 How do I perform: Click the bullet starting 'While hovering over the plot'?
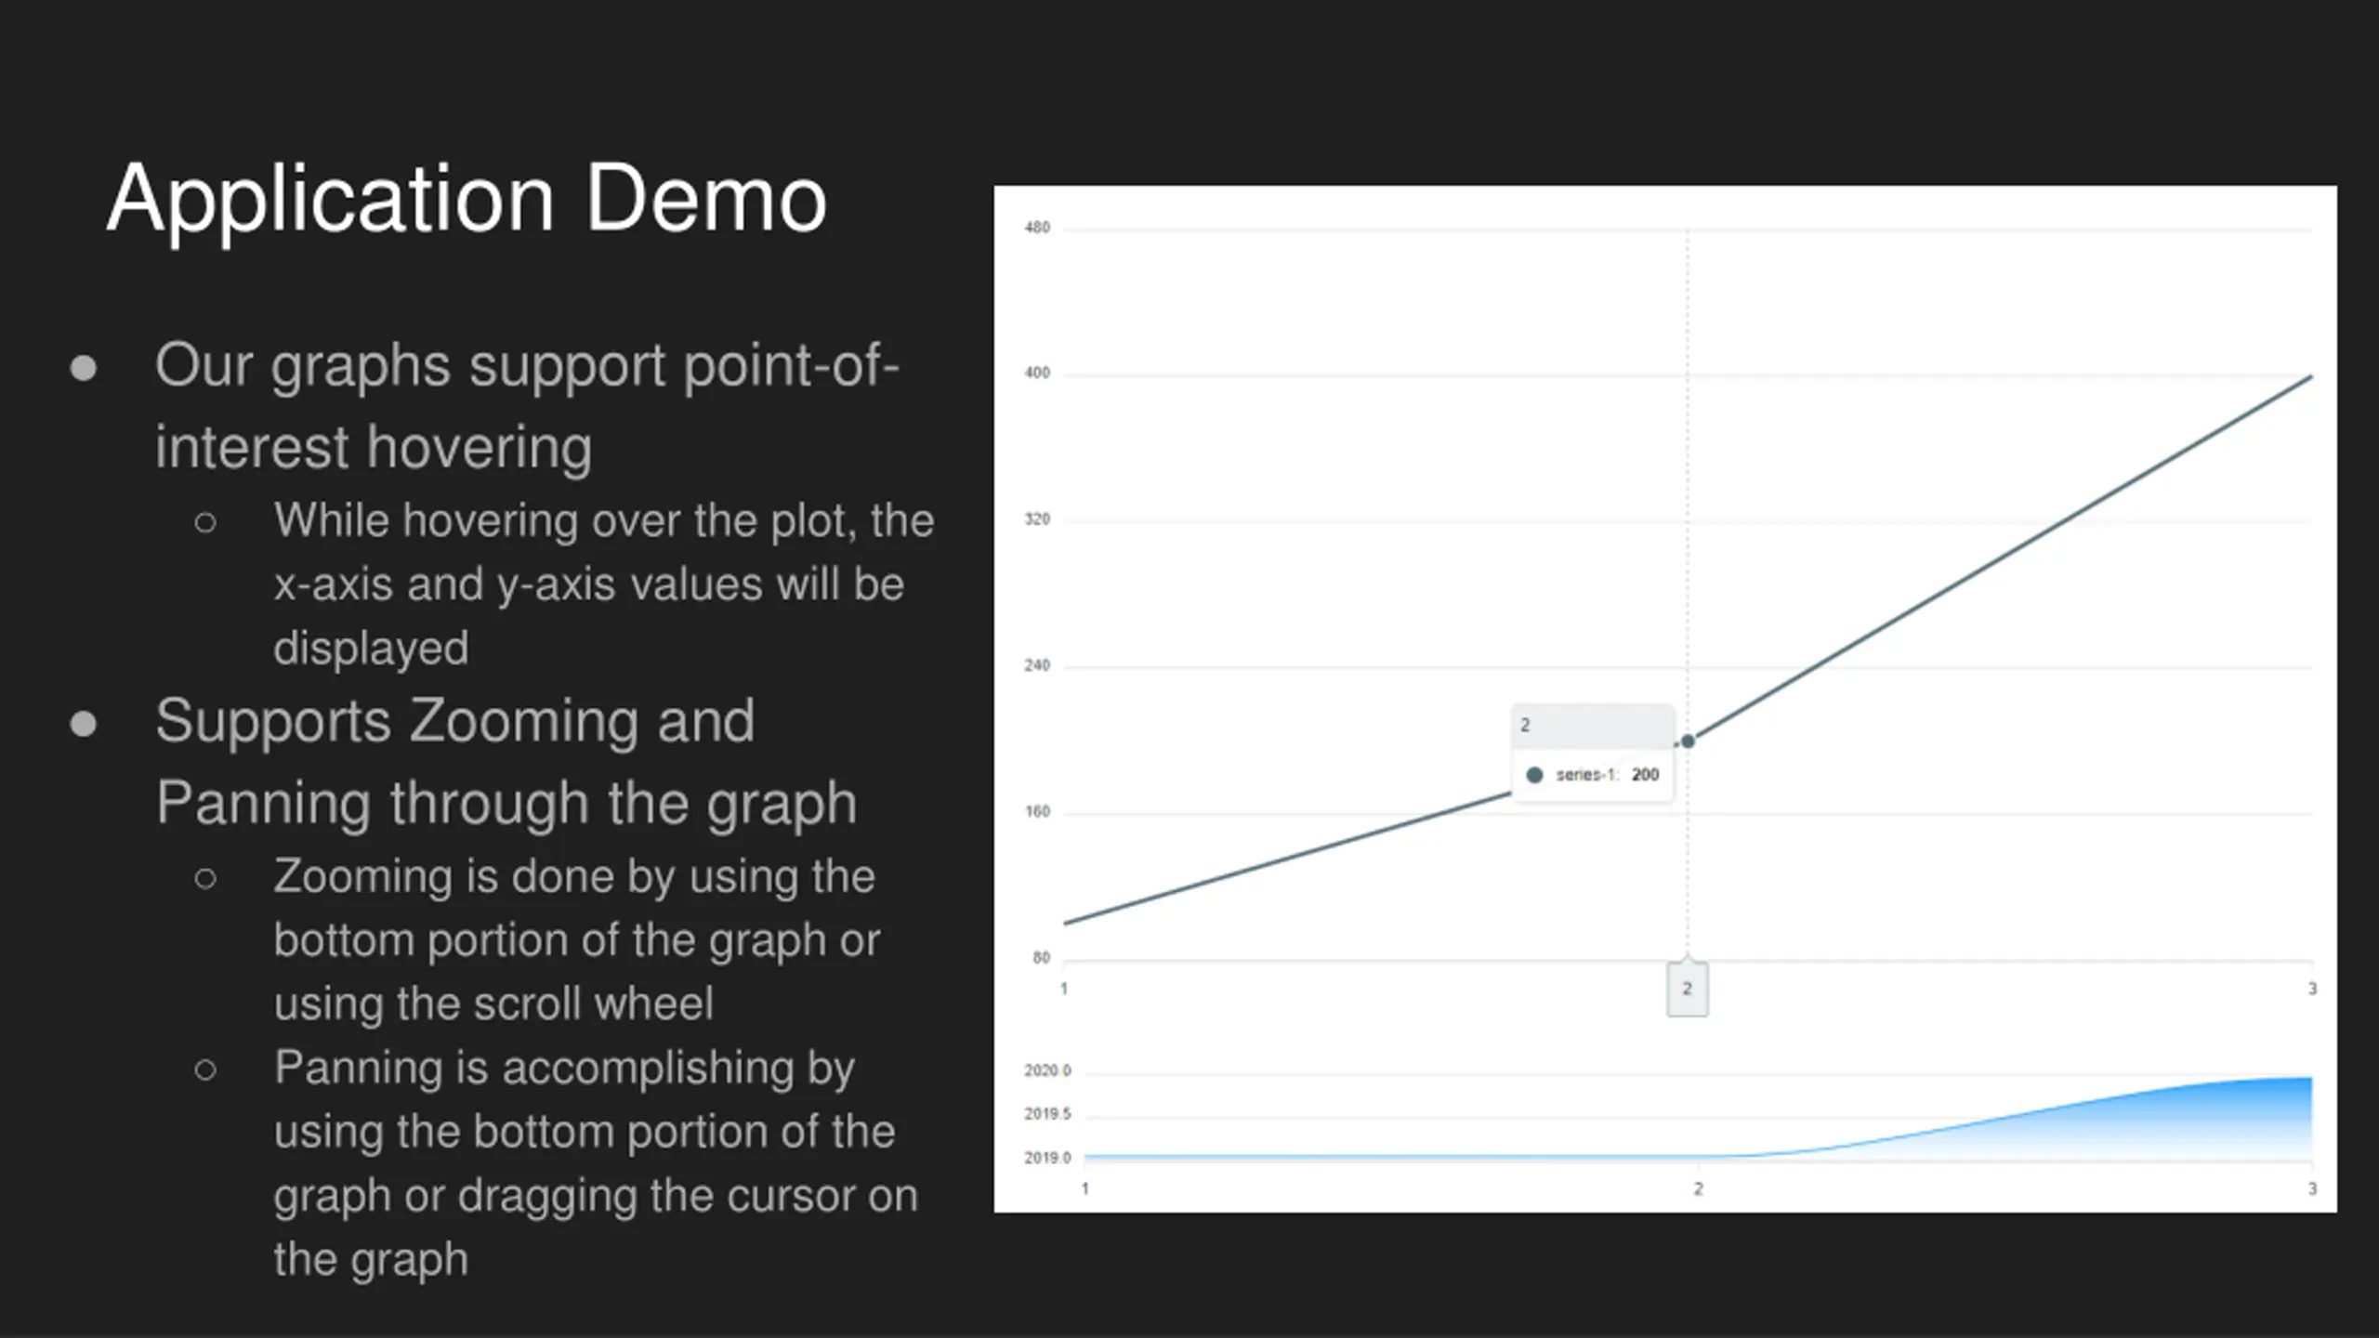point(604,584)
